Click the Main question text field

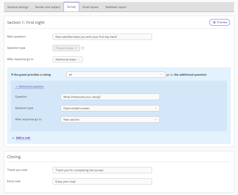(x=102, y=37)
